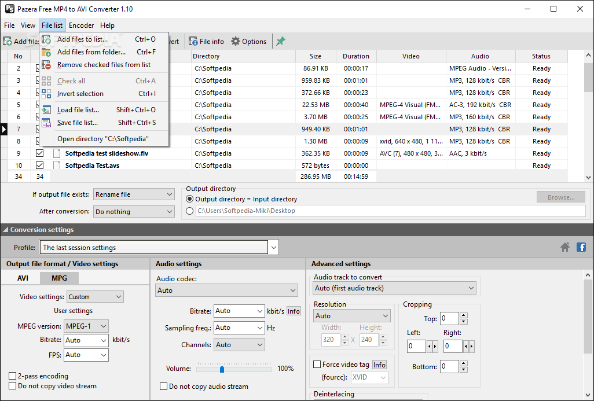Open the Encoder menu
Viewport: 594px width, 401px height.
coord(81,25)
